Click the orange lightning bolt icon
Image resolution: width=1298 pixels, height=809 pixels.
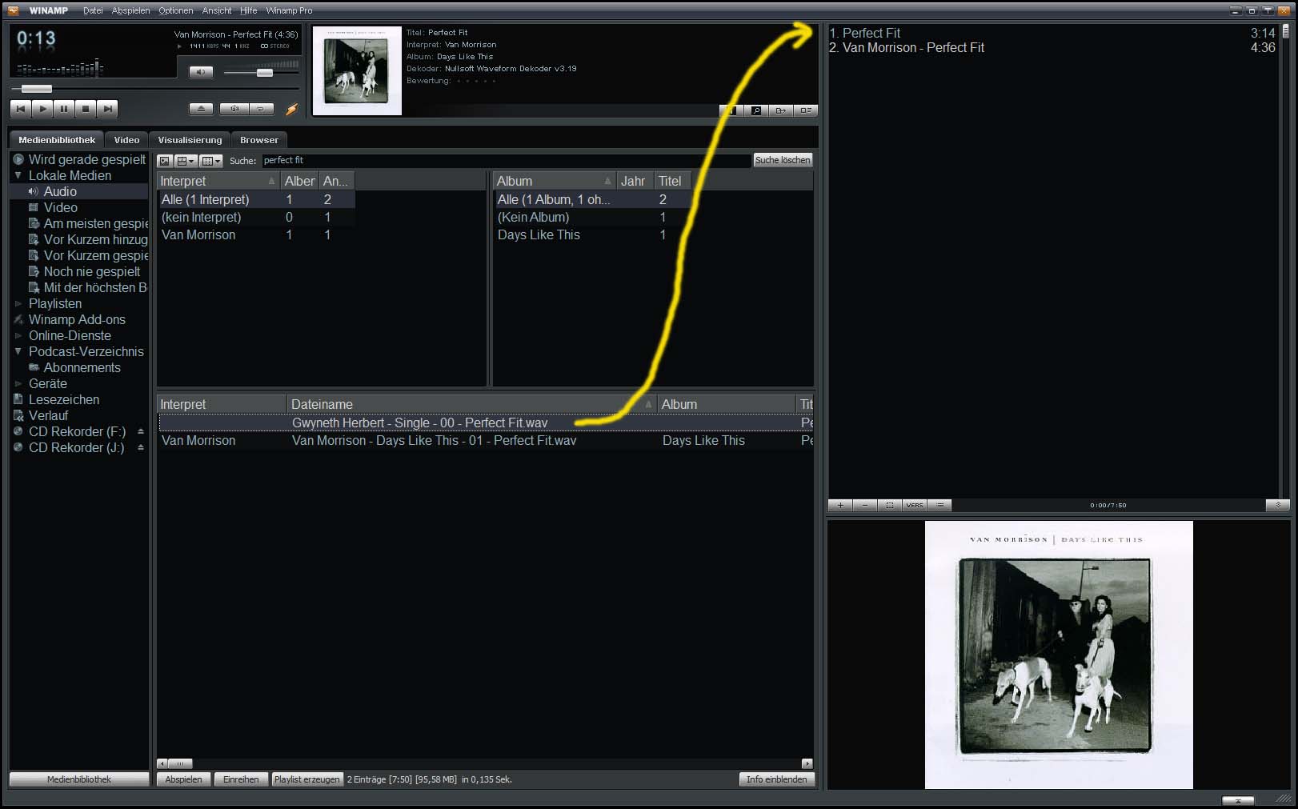click(292, 109)
